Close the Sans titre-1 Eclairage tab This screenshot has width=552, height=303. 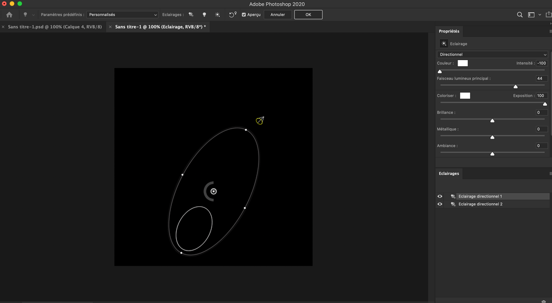point(110,26)
